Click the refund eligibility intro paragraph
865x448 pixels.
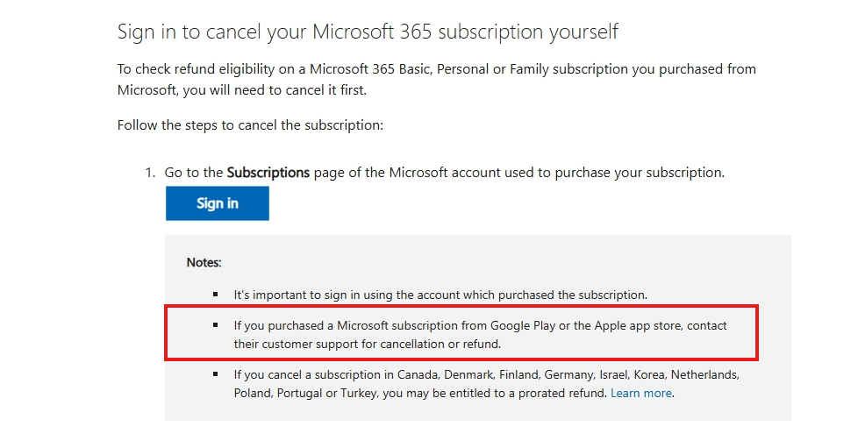tap(436, 79)
